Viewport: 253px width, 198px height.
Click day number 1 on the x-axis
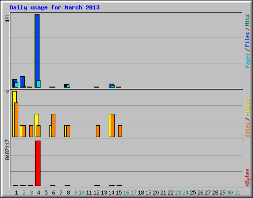(x=16, y=193)
